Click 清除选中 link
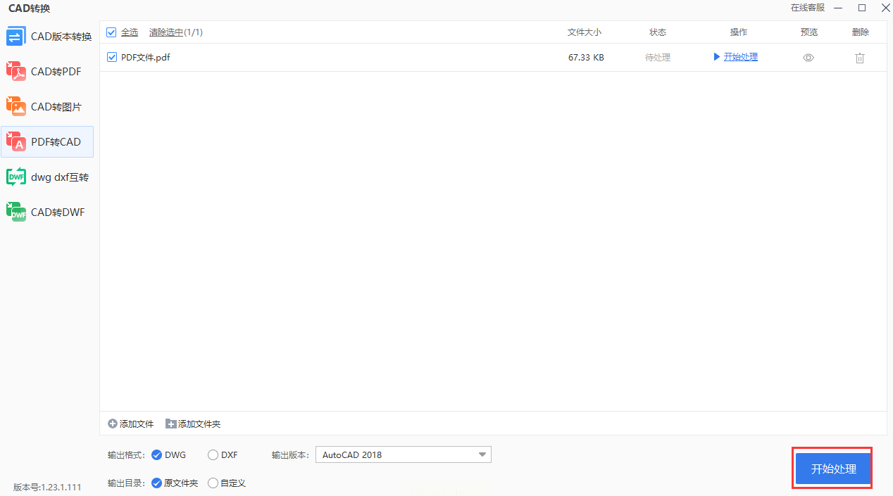 pos(166,32)
